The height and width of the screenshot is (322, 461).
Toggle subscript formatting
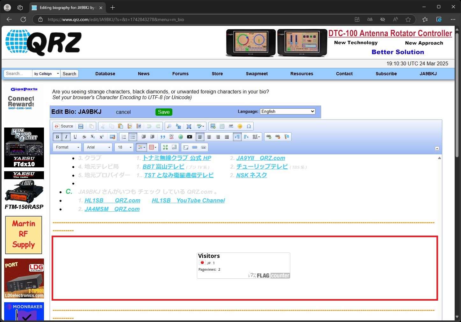point(93,137)
